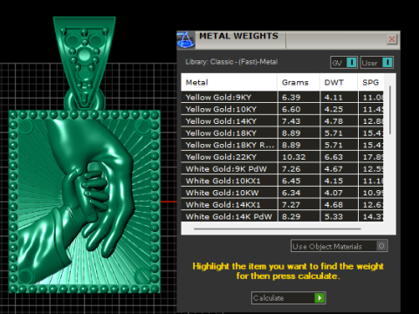Toggle Use Object Materials option
This screenshot has width=419, height=314.
(x=339, y=246)
